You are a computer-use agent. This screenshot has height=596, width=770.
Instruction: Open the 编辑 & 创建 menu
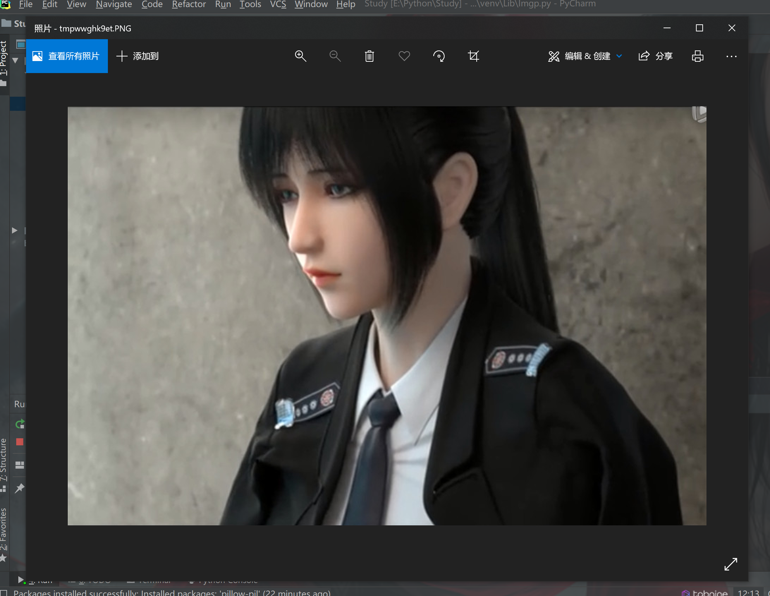pos(585,56)
